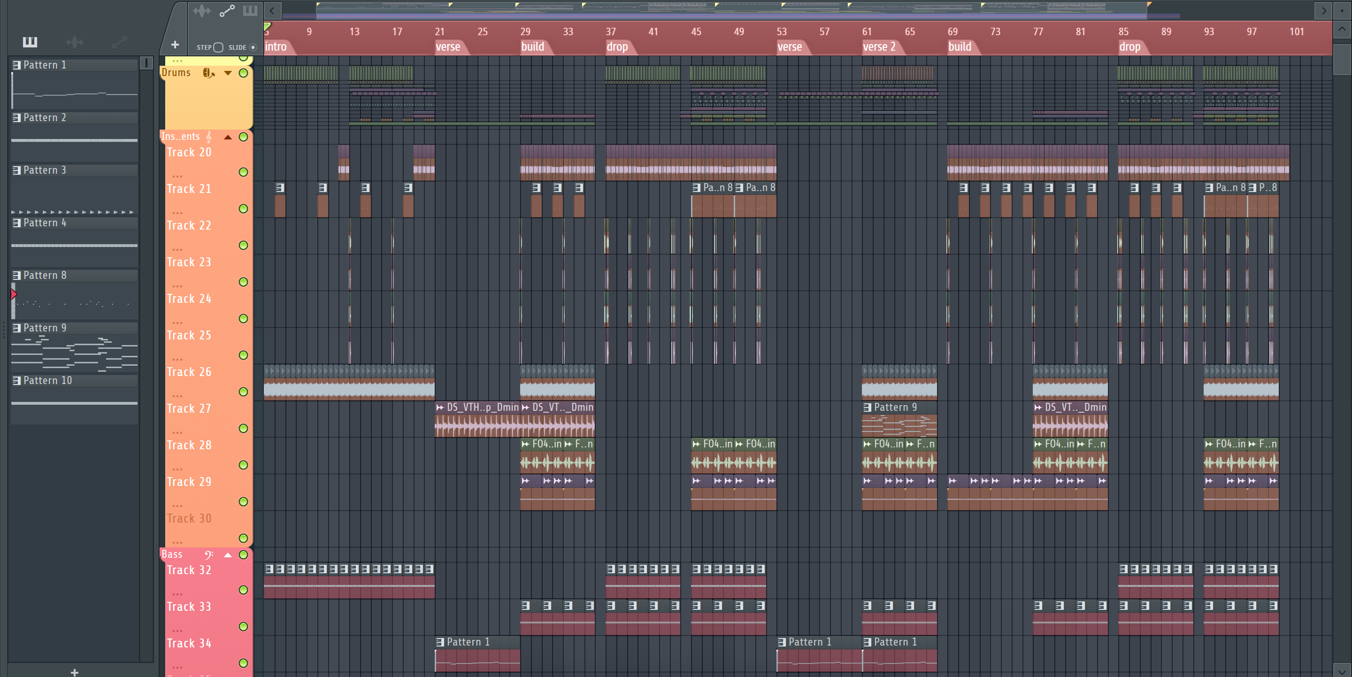Select the Pattern 8 icon in picker
The width and height of the screenshot is (1352, 677).
(17, 275)
